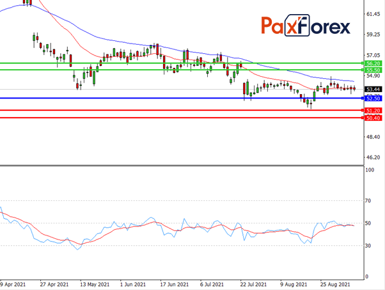Click the 22 Jul 2021 date label
The image size is (385, 290).
click(x=253, y=284)
